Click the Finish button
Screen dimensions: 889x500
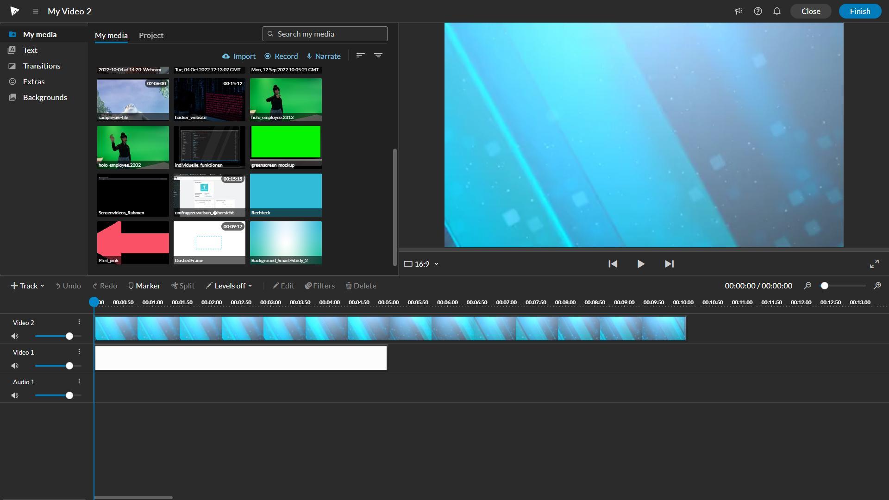[x=859, y=11]
